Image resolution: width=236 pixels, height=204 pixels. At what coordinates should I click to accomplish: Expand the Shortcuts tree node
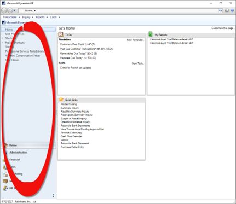click(x=3, y=38)
